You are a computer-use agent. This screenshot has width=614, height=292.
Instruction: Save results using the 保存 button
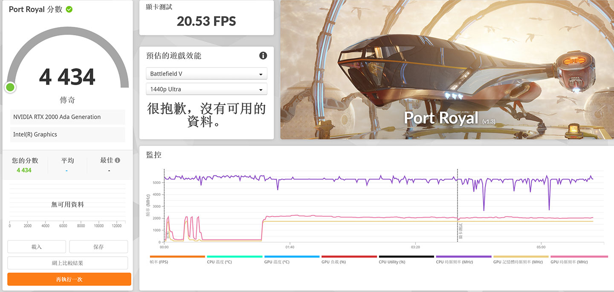tap(98, 246)
